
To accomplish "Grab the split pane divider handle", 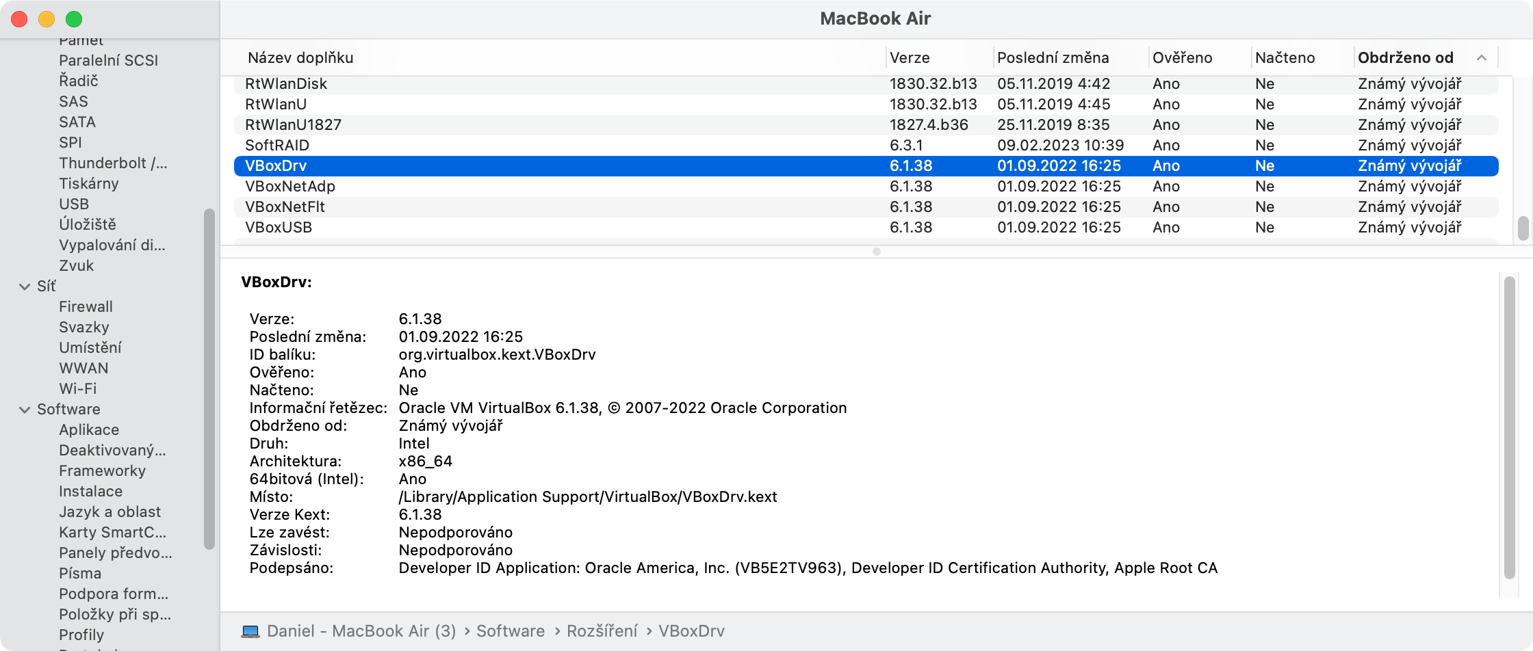I will (x=876, y=252).
